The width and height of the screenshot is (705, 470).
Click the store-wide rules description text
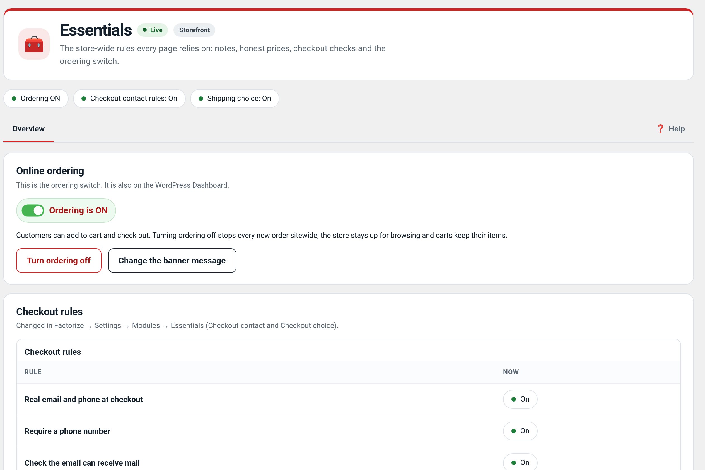(x=223, y=55)
